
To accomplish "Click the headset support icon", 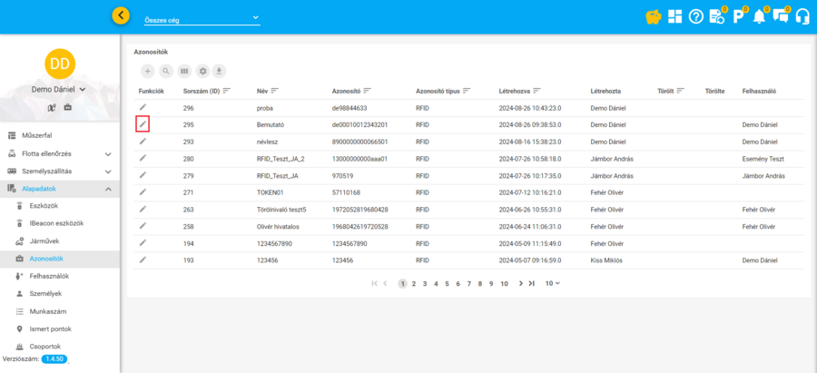I will click(x=802, y=16).
